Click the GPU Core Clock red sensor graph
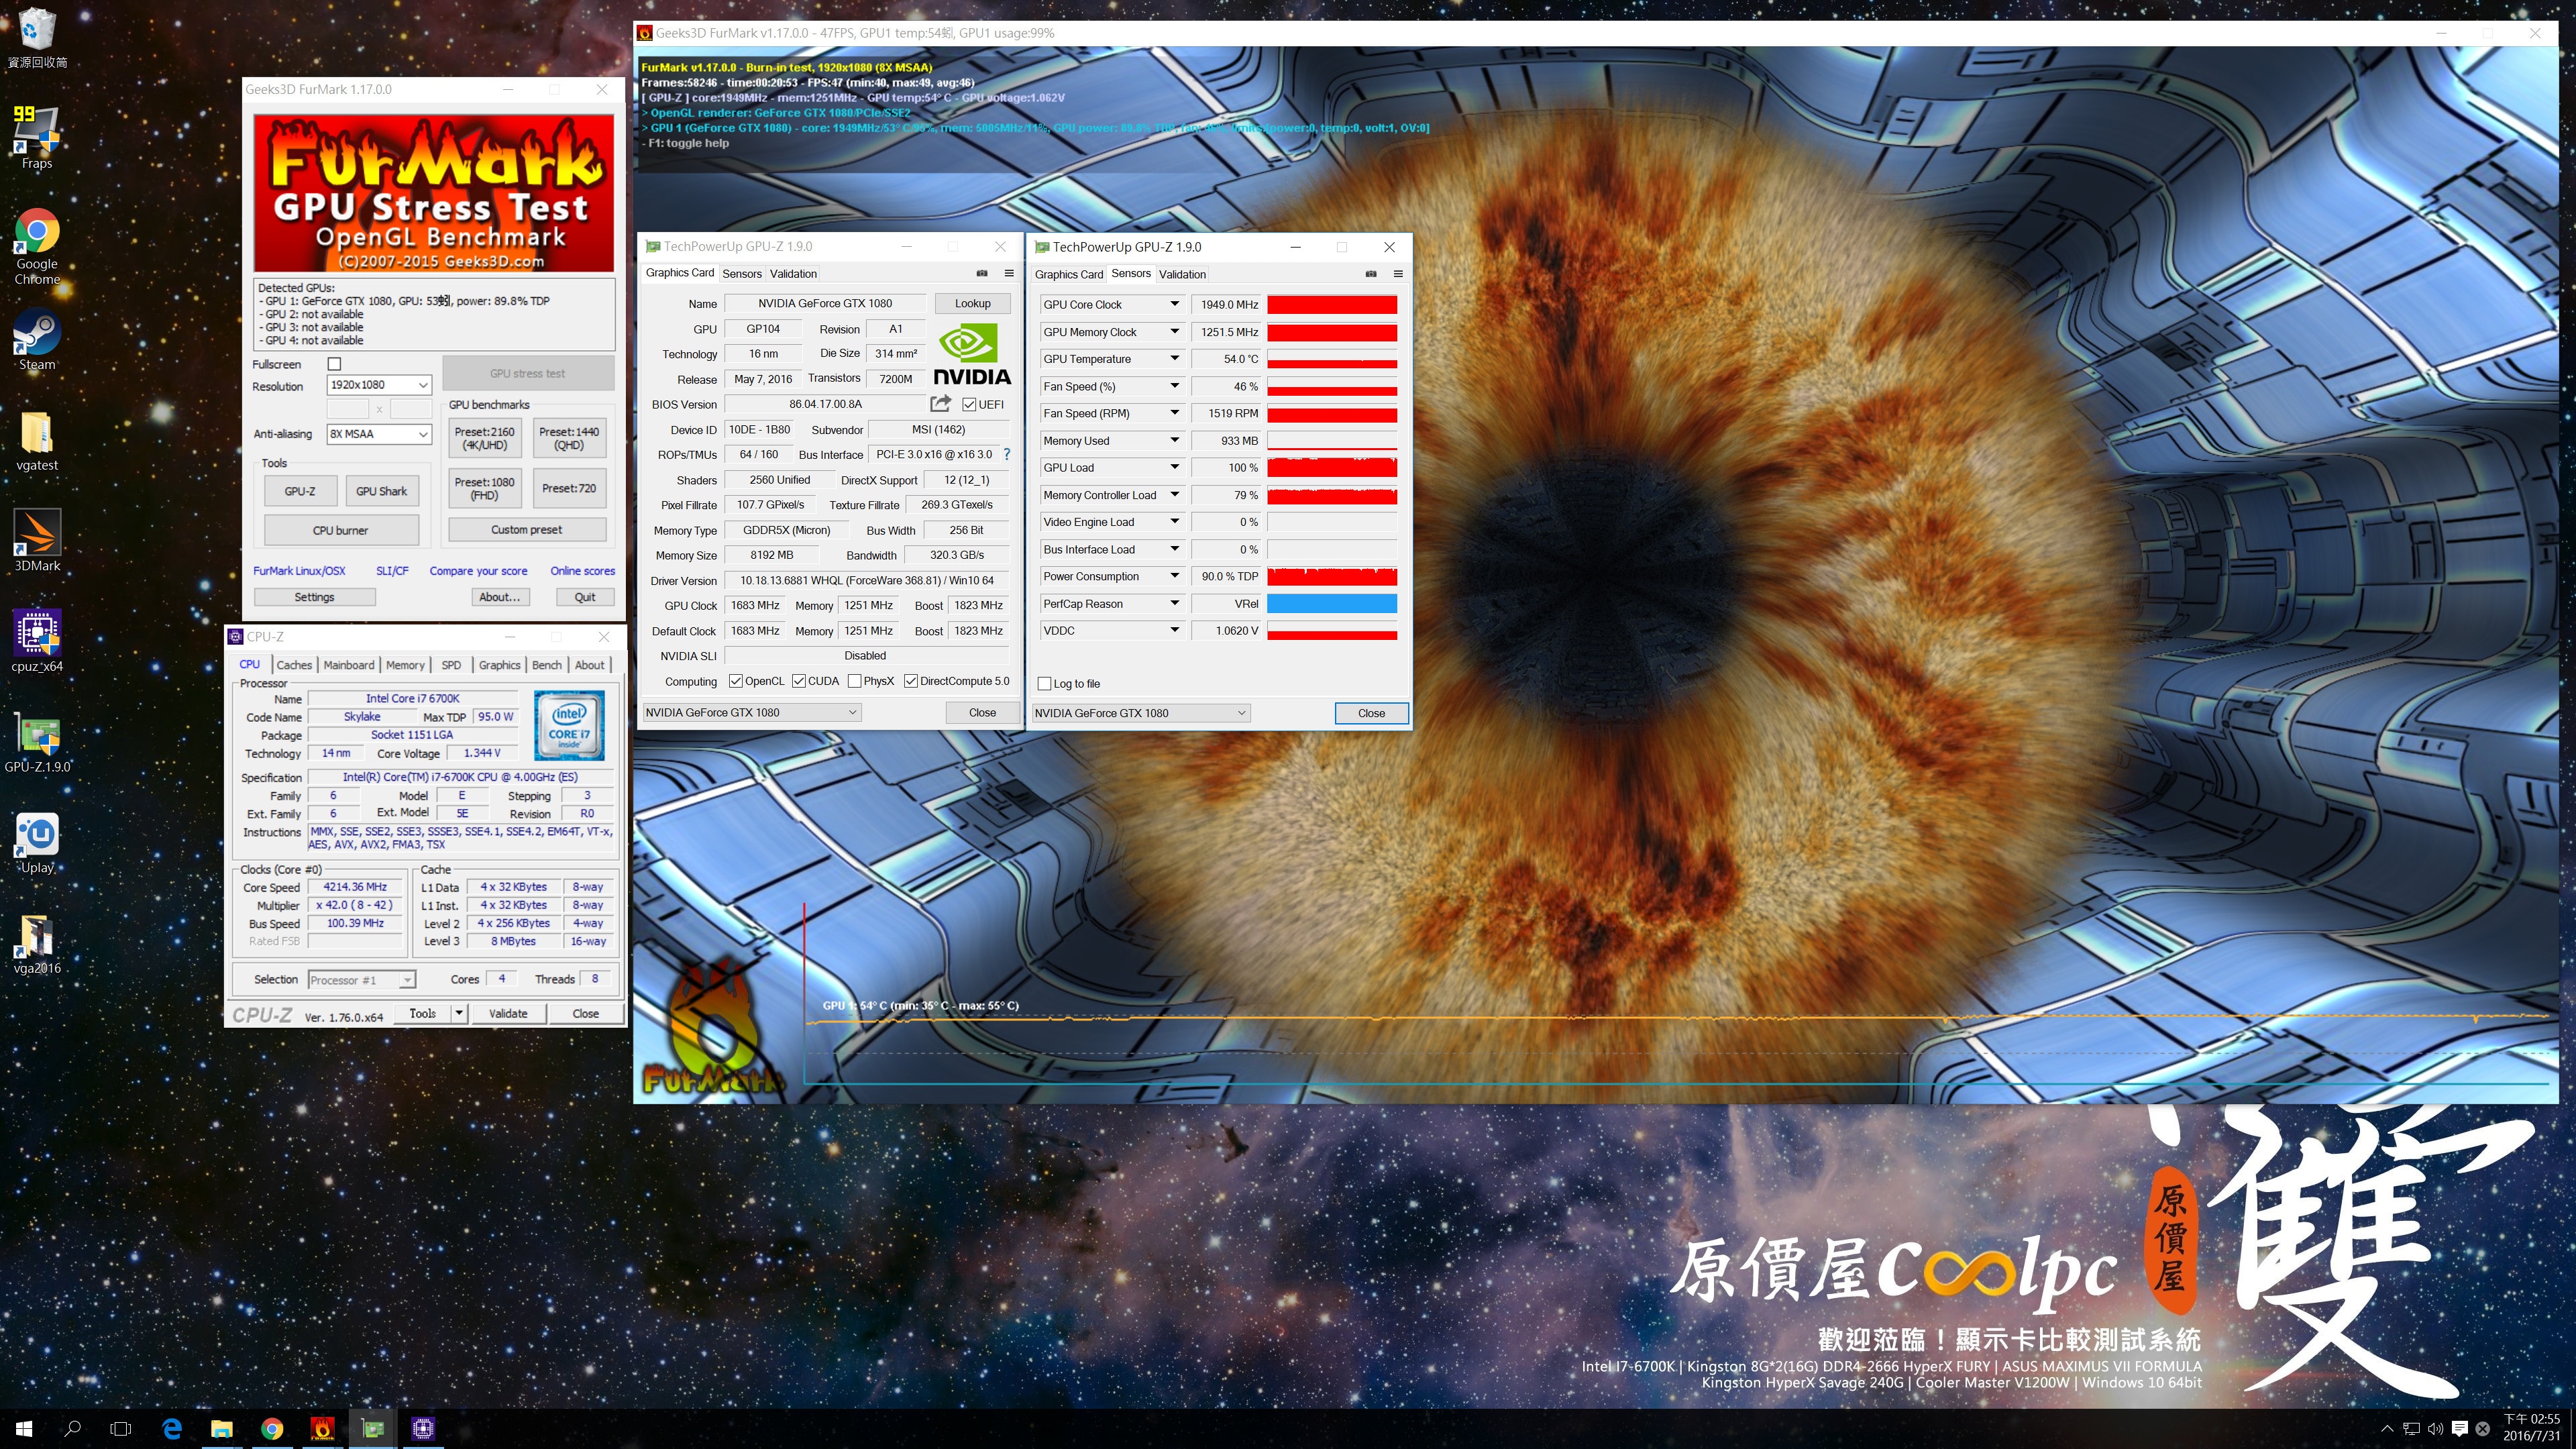 click(1332, 304)
